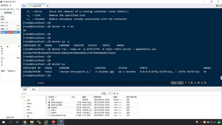Focus the command input field
The height and width of the screenshot is (125, 222).
103,83
